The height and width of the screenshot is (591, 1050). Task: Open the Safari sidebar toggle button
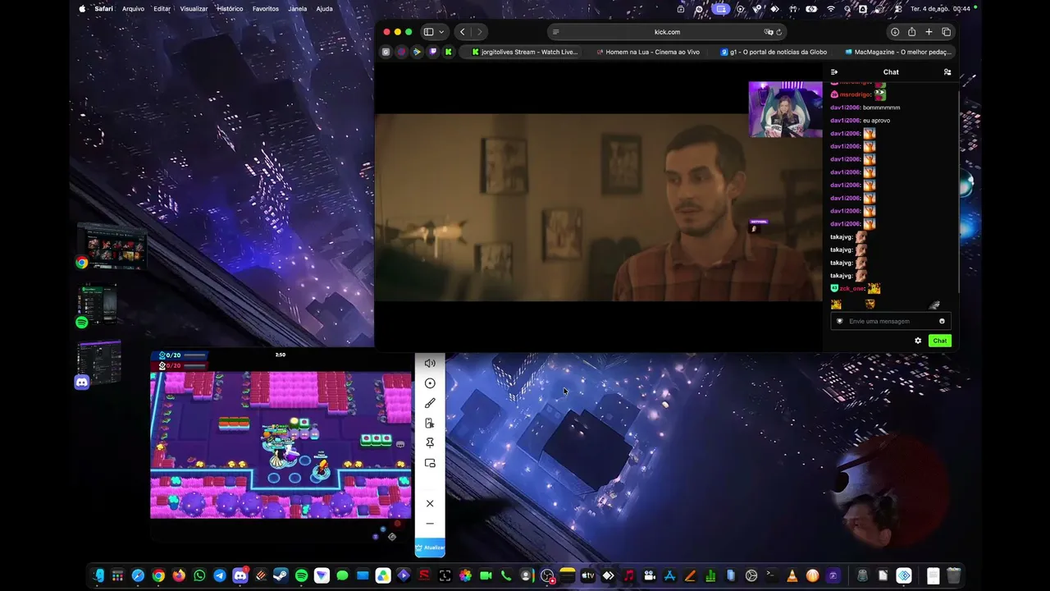pos(428,32)
